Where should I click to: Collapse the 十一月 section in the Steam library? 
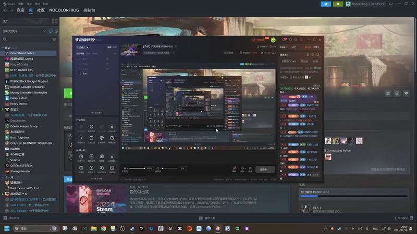(3, 177)
